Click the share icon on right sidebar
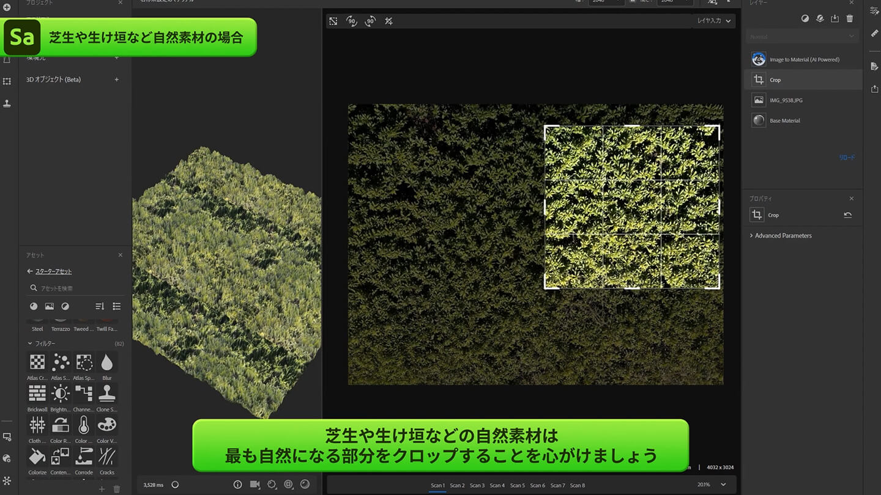The image size is (881, 495). (x=874, y=89)
